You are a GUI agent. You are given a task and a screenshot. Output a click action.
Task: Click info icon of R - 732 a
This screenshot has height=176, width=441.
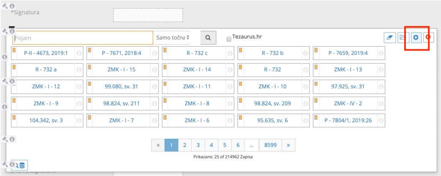click(x=79, y=70)
